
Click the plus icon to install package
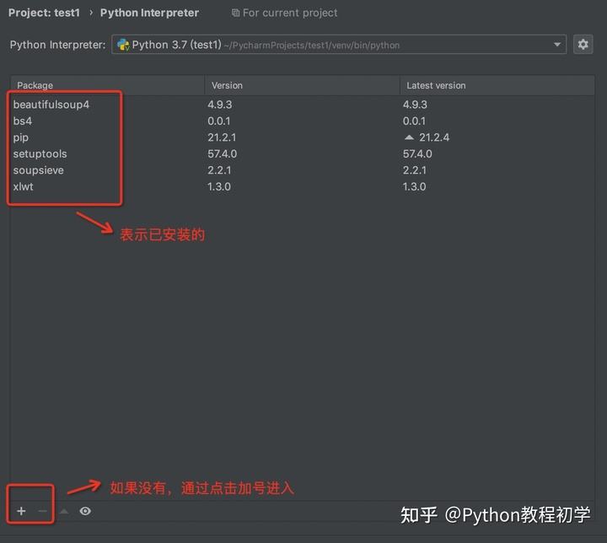click(x=21, y=511)
